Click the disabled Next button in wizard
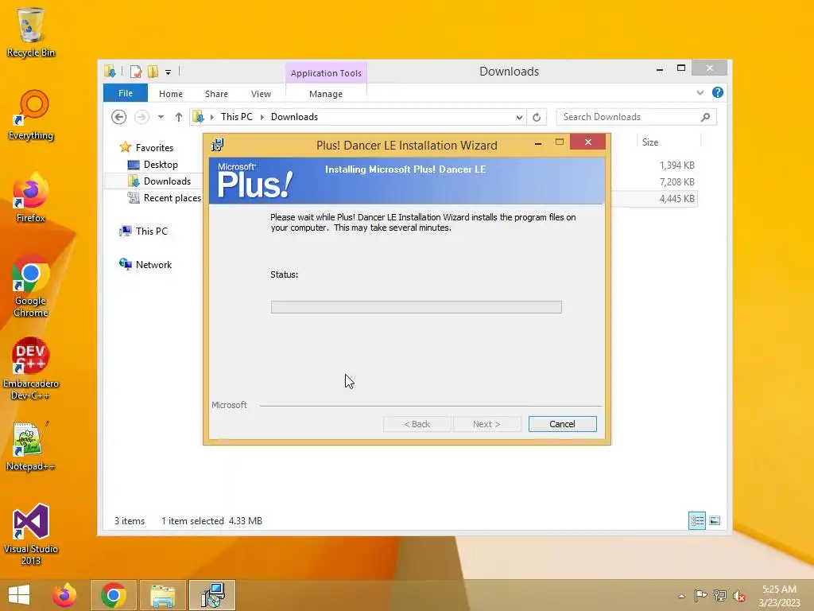 [487, 424]
